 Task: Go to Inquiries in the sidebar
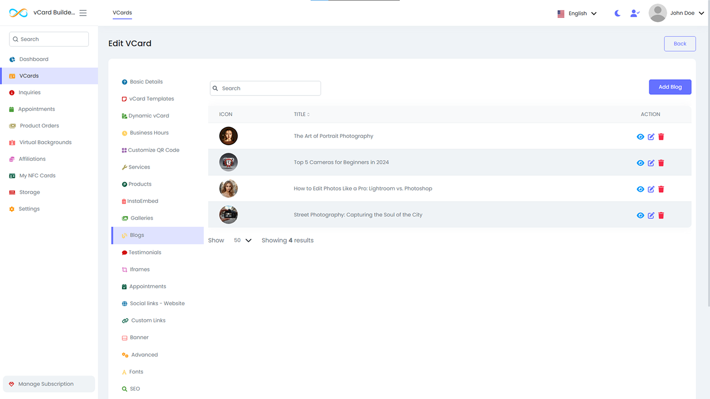(x=29, y=93)
